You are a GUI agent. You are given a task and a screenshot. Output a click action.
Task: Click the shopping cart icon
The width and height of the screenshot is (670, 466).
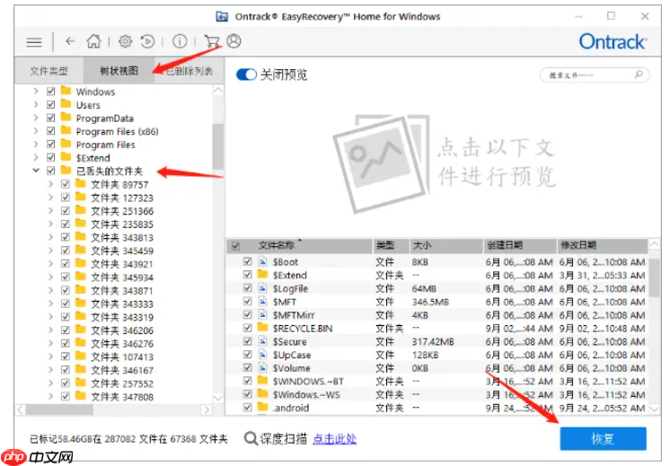(212, 41)
